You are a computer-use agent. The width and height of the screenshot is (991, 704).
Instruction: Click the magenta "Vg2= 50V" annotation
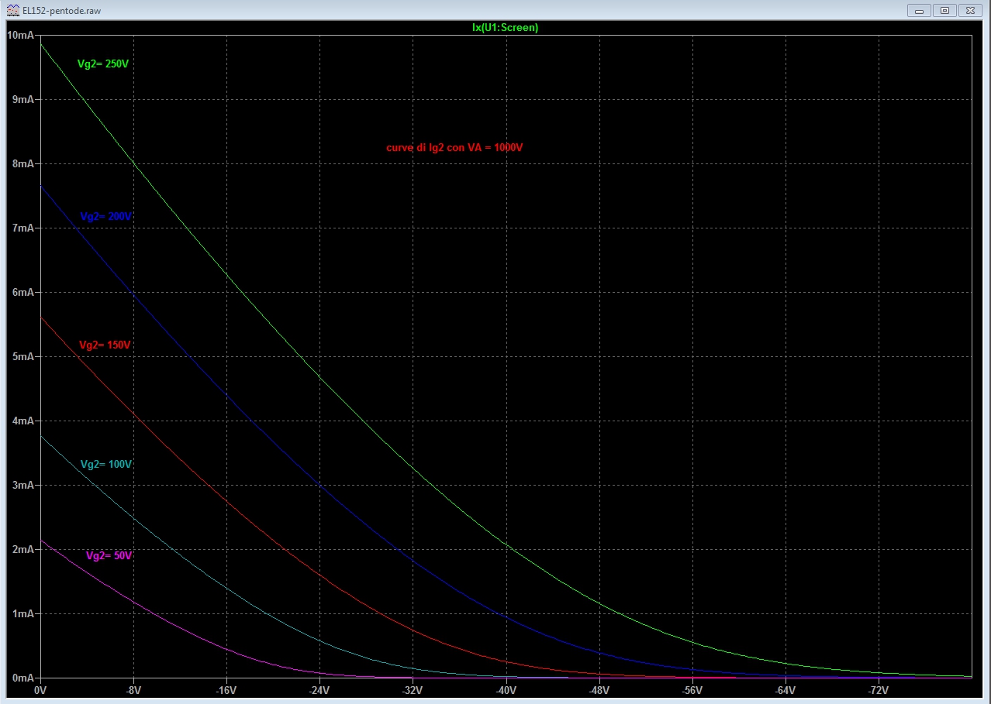pyautogui.click(x=109, y=555)
